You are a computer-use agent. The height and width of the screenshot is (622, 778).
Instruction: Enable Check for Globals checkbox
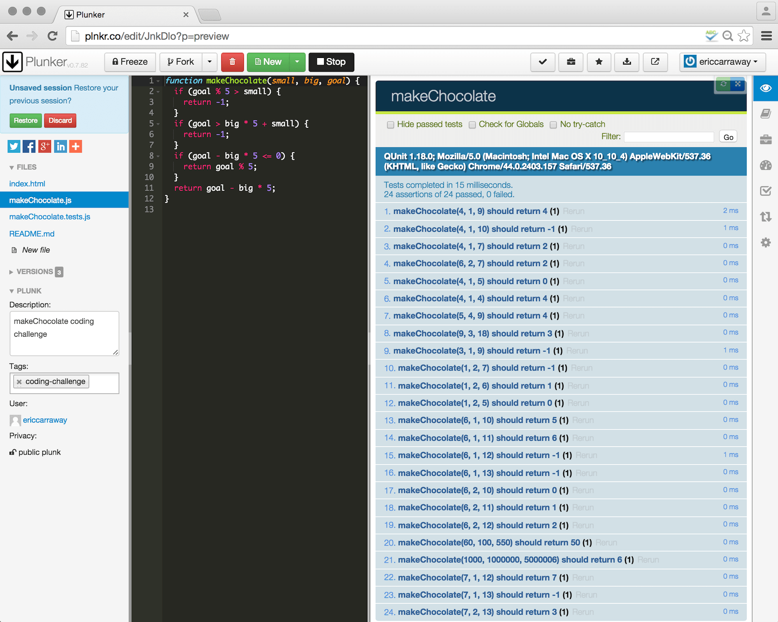pos(472,125)
